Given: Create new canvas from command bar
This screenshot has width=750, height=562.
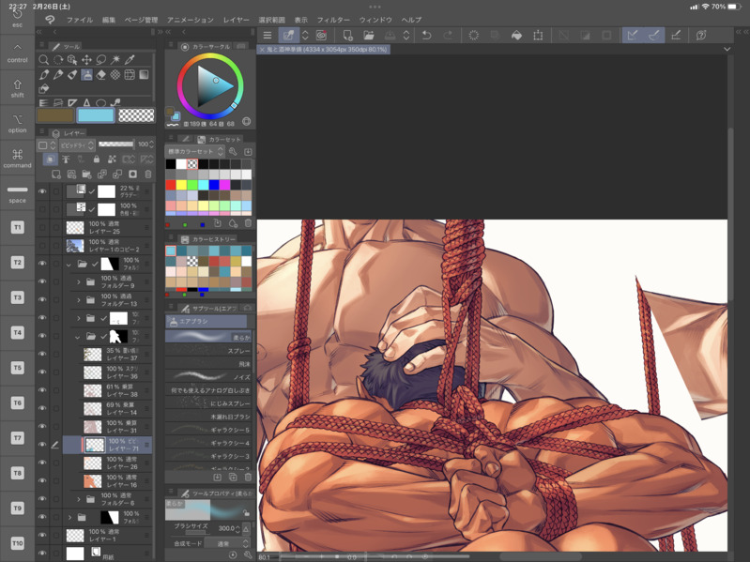Looking at the screenshot, I should (347, 36).
